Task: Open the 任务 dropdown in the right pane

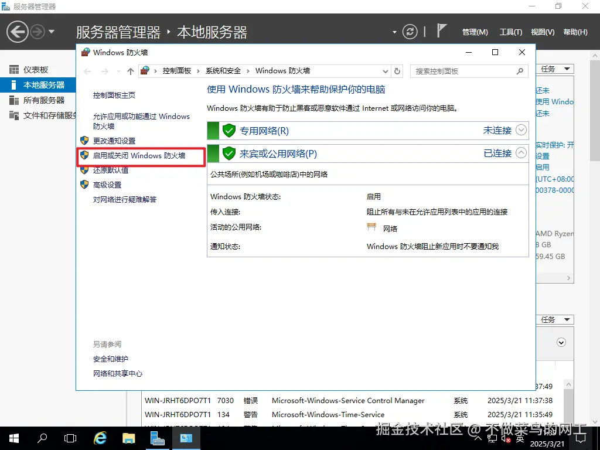Action: 554,69
